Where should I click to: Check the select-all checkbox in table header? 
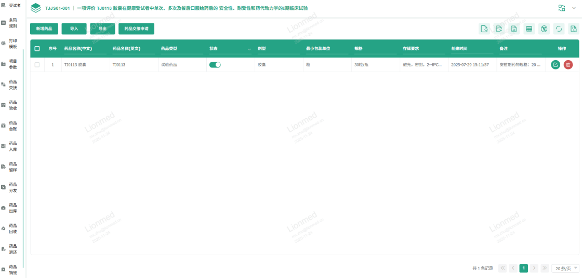point(37,48)
